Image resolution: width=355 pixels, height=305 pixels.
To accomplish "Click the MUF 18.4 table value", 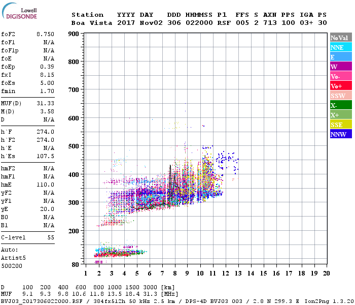I will 132,294.
